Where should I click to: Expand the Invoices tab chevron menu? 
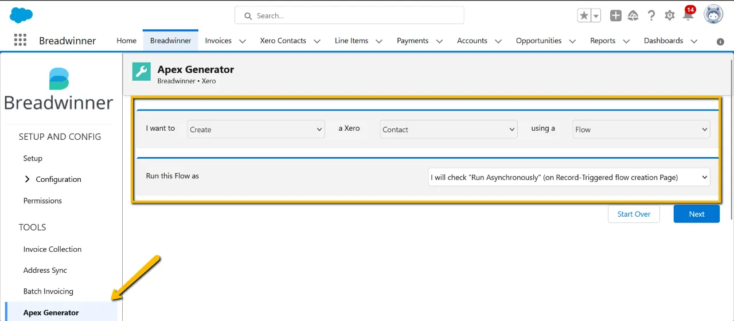coord(242,41)
